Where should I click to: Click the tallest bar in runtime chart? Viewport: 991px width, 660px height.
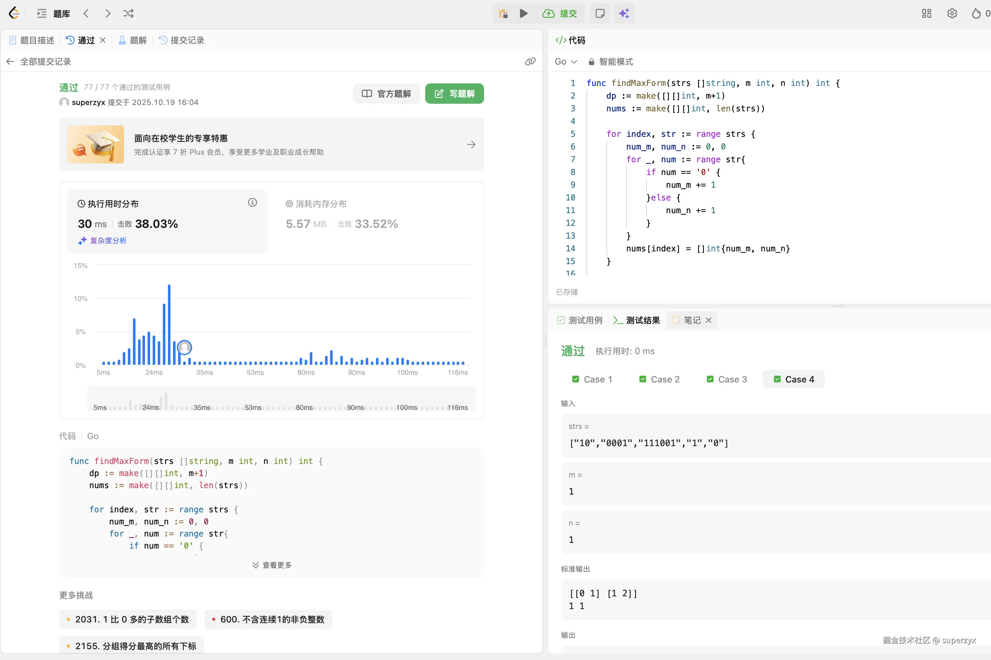pyautogui.click(x=169, y=325)
